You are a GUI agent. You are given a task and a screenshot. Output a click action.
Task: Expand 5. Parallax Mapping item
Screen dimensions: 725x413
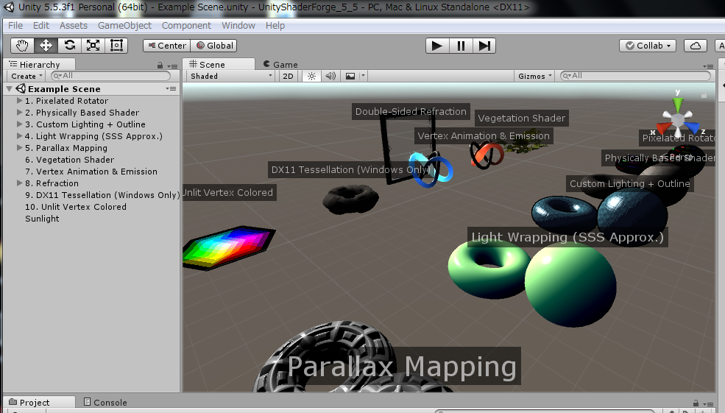[x=19, y=147]
